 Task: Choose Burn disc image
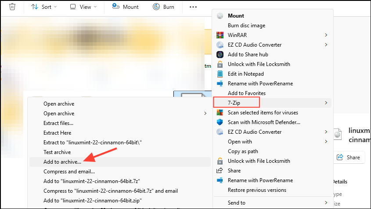pyautogui.click(x=246, y=26)
